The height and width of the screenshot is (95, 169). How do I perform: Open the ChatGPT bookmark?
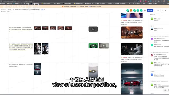tap(26, 3)
